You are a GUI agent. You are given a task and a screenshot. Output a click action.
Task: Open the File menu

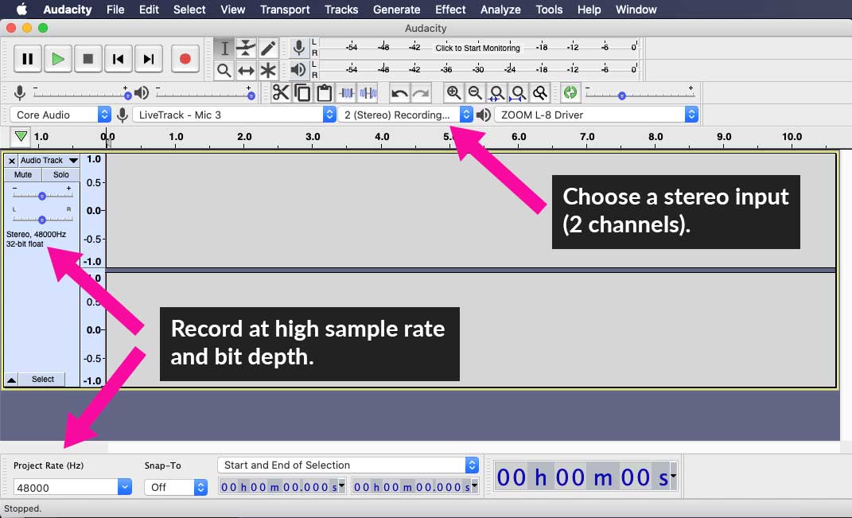(x=115, y=10)
